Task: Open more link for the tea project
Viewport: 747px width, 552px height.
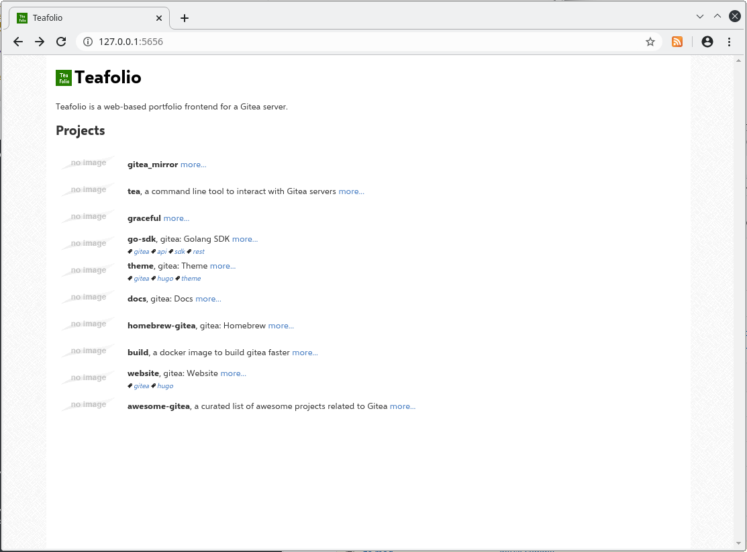Action: [352, 191]
